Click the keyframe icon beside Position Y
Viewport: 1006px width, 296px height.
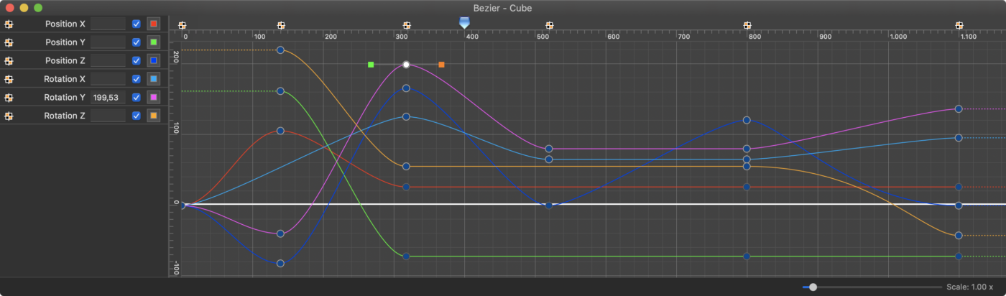[9, 42]
